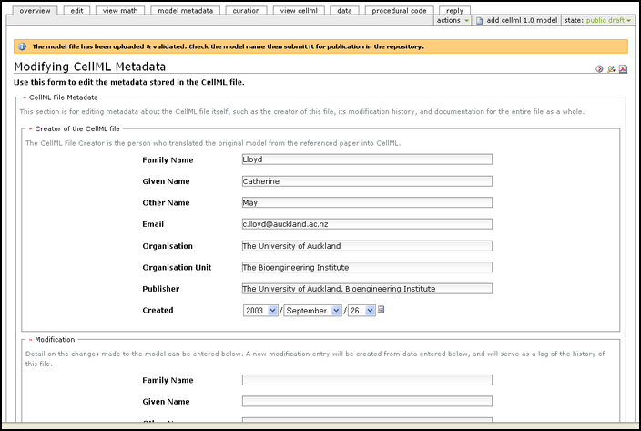Open the reply tab
This screenshot has width=641, height=431.
454,11
